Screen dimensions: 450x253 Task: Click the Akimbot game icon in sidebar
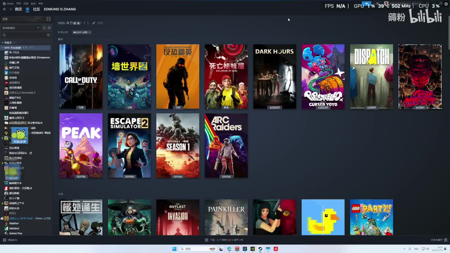(x=6, y=228)
